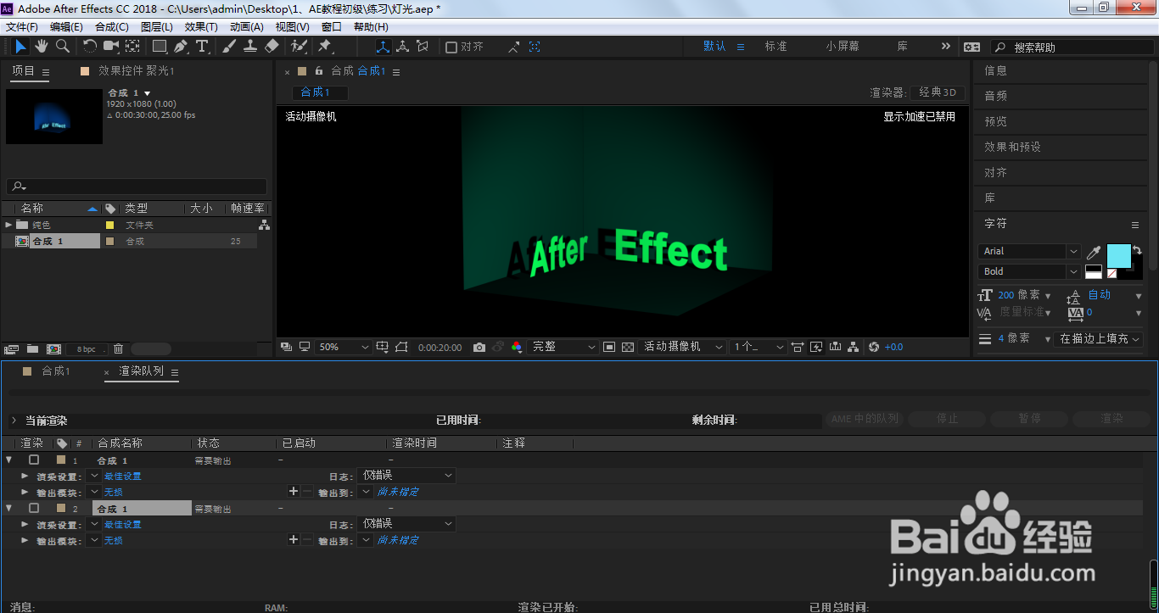Image resolution: width=1159 pixels, height=613 pixels.
Task: Click the 渲染 render button
Action: click(x=1111, y=419)
